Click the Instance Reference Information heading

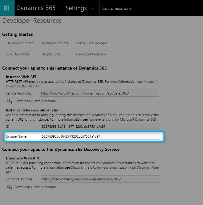33,110
